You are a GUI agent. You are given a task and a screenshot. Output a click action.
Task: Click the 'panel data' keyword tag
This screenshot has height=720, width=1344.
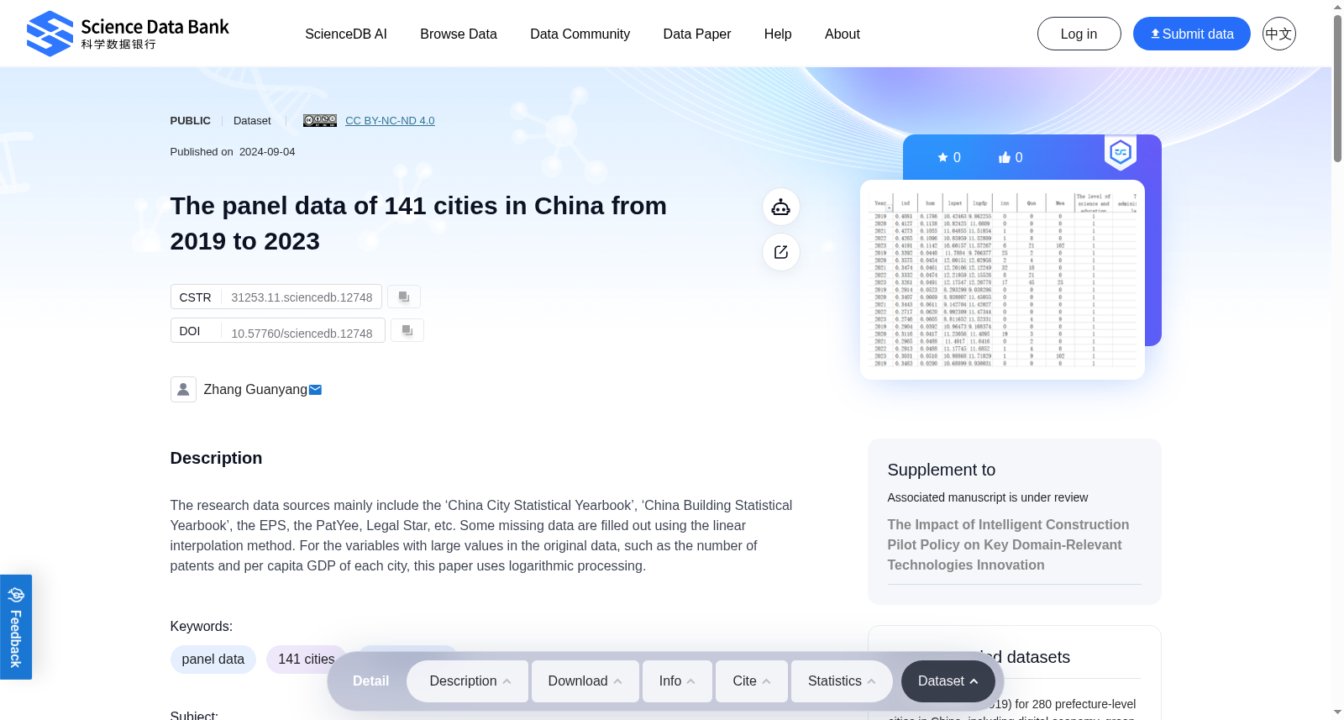click(213, 660)
